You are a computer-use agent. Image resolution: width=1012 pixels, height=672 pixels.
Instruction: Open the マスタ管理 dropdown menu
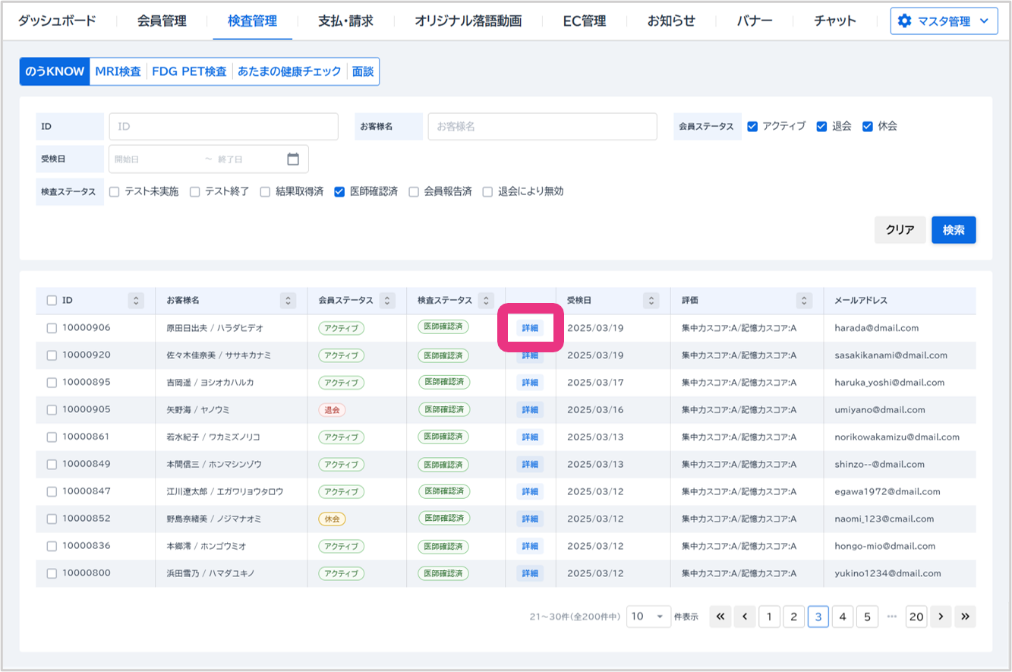(x=944, y=21)
